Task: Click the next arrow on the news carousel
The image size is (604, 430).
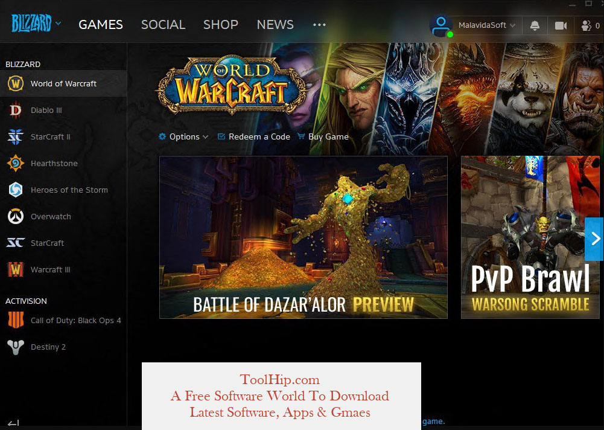Action: click(x=594, y=239)
